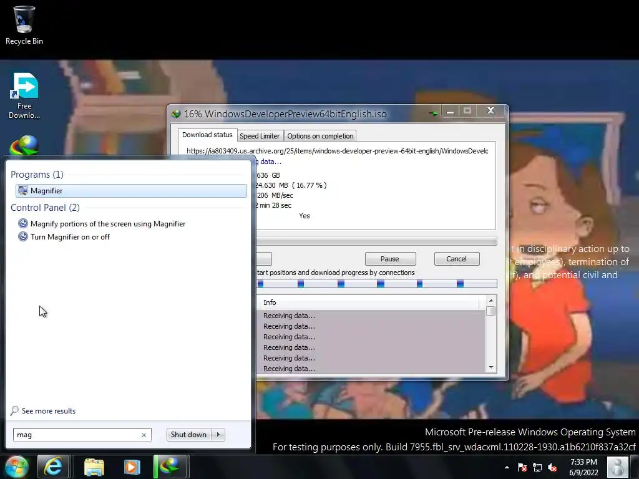The image size is (639, 479).
Task: Open Action Center flag tray icon
Action: click(522, 467)
